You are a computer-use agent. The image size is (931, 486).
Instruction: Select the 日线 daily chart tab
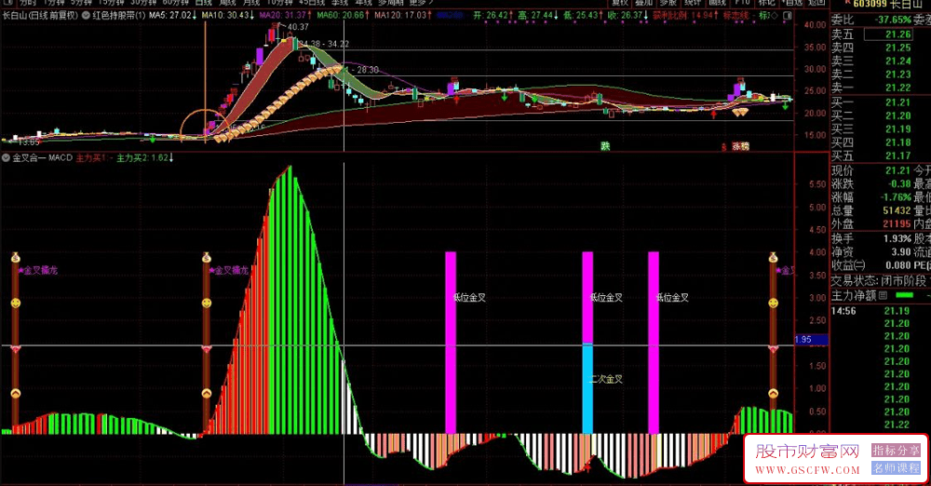[203, 3]
